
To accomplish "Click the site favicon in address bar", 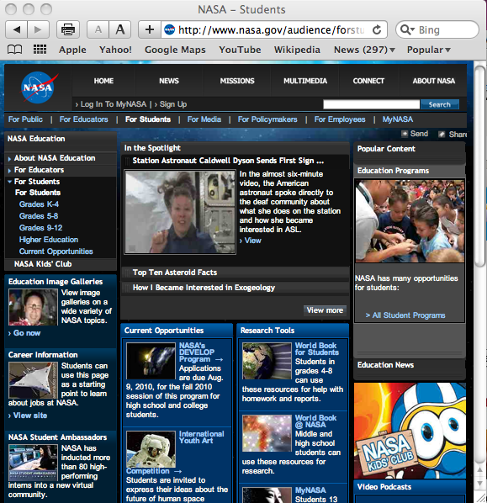I will [169, 29].
